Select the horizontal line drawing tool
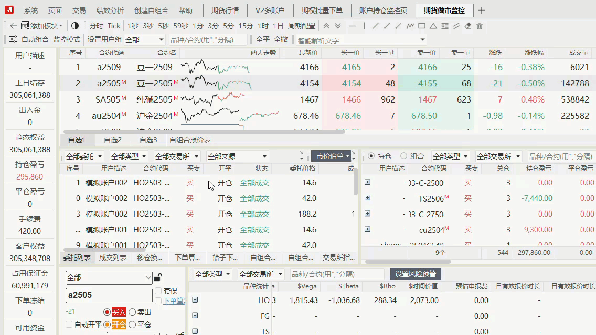596x335 pixels. tap(353, 25)
